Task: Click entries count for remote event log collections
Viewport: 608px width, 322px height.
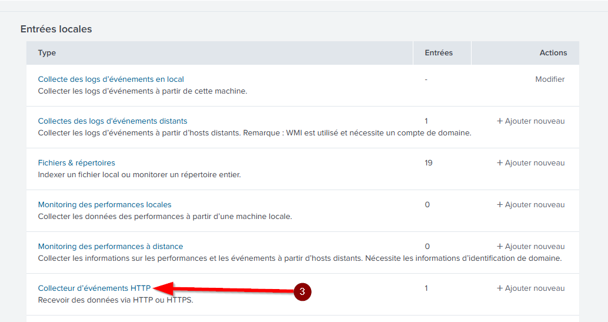Action: point(426,121)
